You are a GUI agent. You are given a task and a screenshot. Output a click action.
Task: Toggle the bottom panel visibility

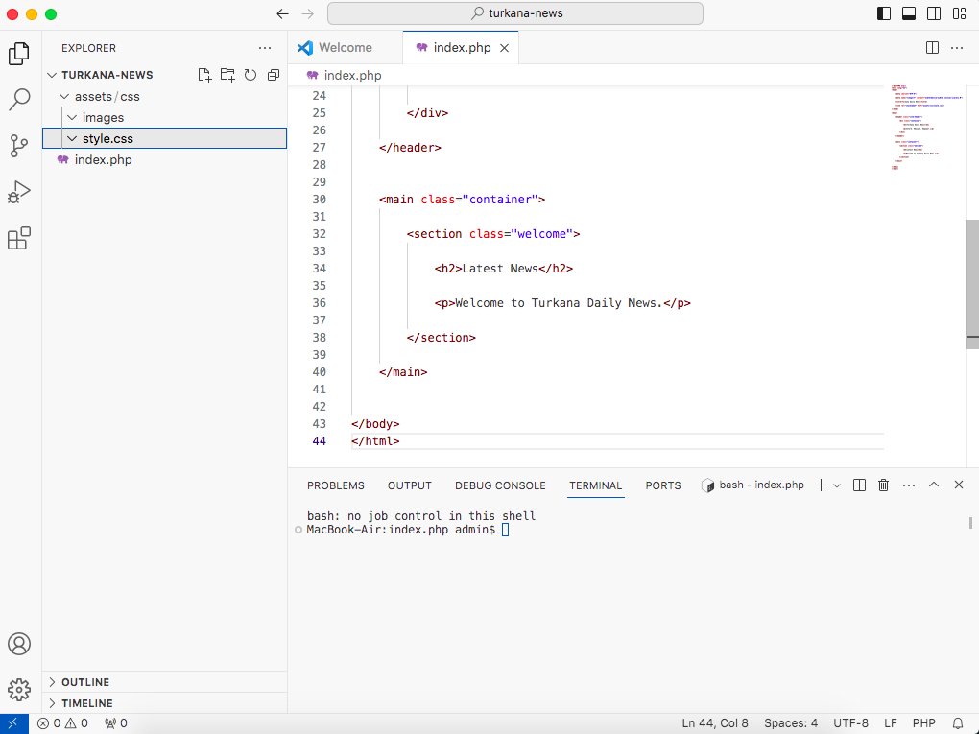click(909, 13)
